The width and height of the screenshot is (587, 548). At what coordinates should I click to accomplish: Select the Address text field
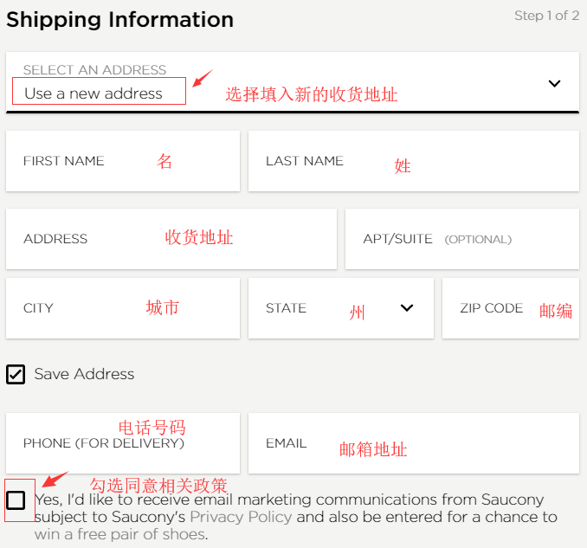click(x=171, y=239)
